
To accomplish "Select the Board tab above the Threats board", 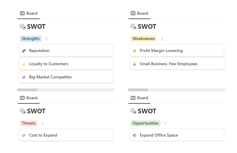I will (x=28, y=98).
